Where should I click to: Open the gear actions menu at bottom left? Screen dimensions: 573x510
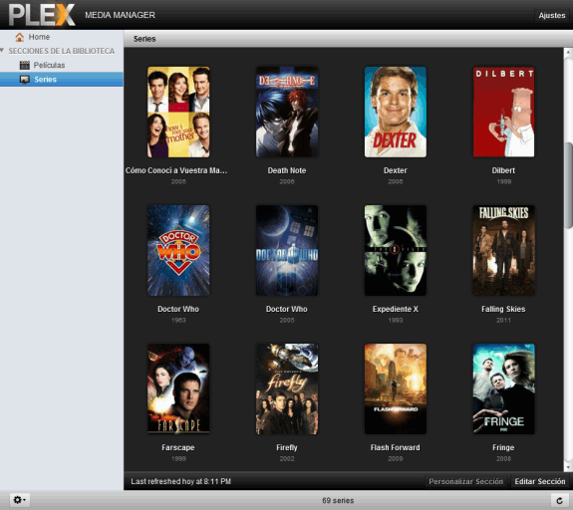tap(19, 499)
